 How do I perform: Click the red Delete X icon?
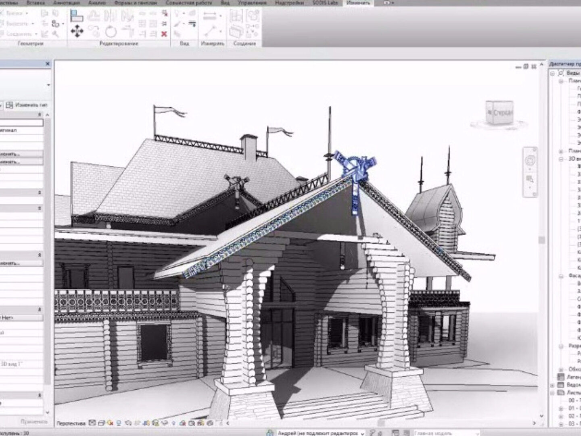[x=164, y=34]
